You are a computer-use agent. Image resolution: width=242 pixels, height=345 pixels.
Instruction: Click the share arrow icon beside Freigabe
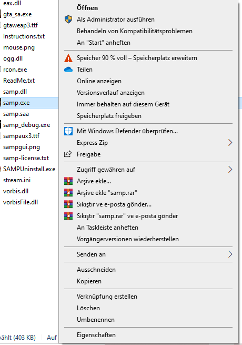pos(68,154)
